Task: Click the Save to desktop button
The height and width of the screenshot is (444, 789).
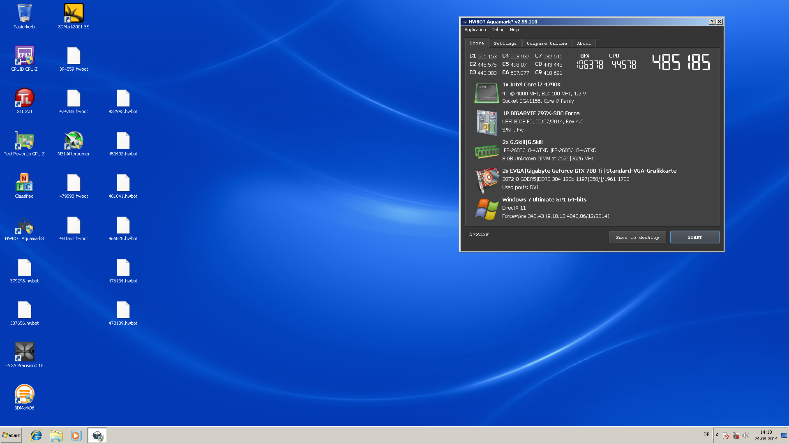Action: (x=637, y=237)
